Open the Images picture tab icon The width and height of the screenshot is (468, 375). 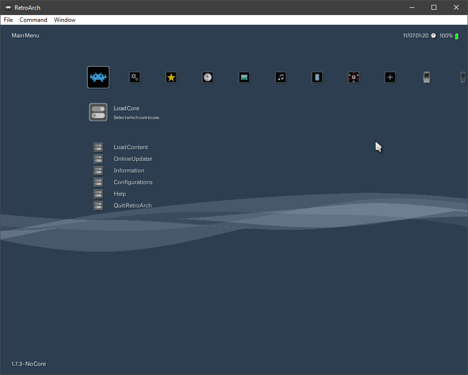pyautogui.click(x=244, y=77)
